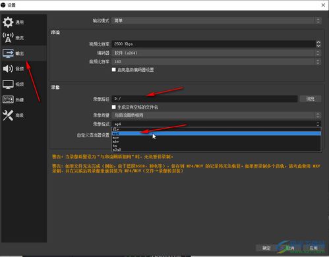The width and height of the screenshot is (329, 257).
Task: Click the OK confirm button
Action: (x=266, y=248)
